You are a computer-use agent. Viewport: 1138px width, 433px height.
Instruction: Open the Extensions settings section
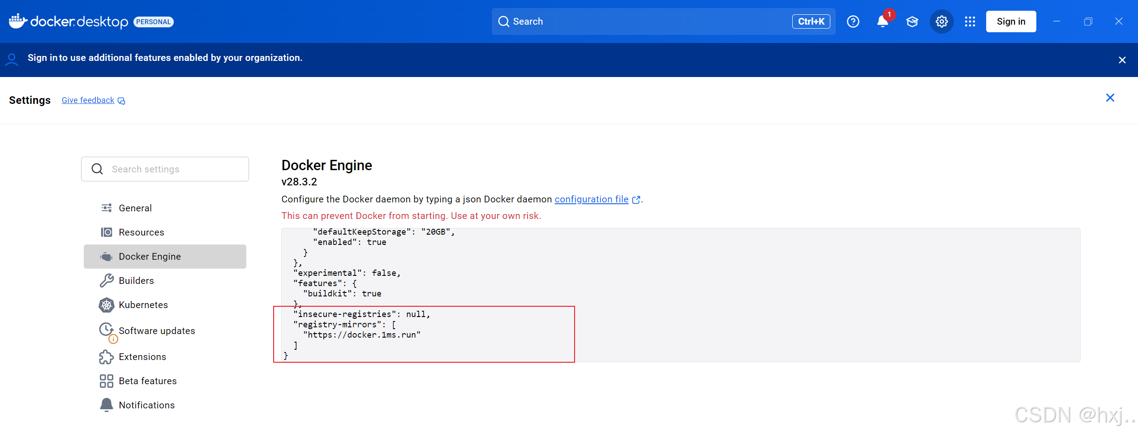[x=165, y=357]
